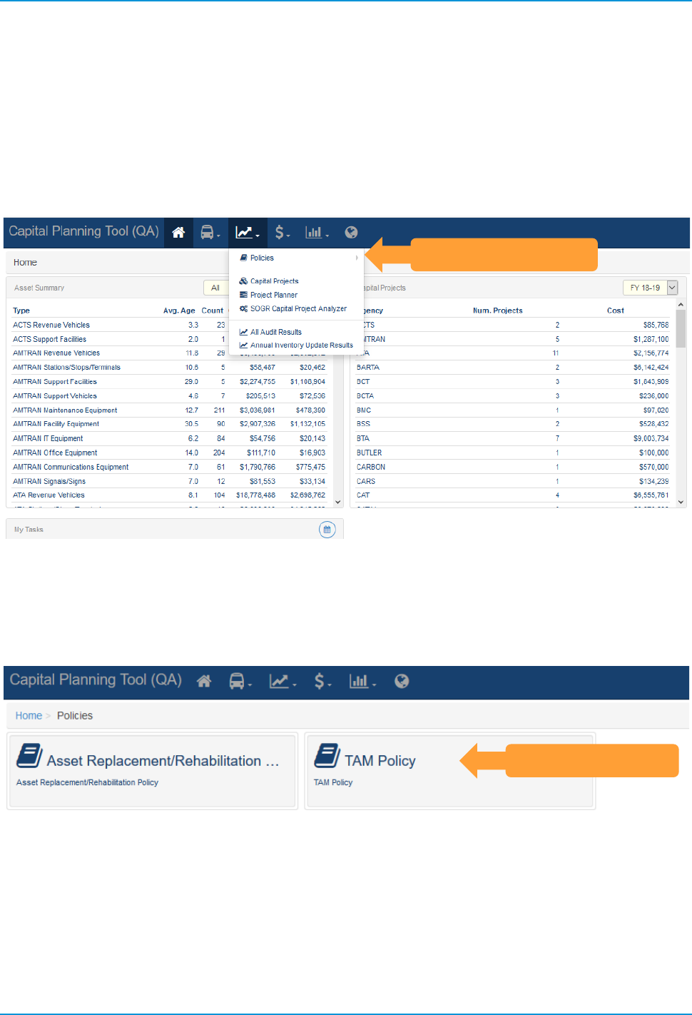Open the line chart menu in lower navbar
The height and width of the screenshot is (1015, 692).
point(283,682)
